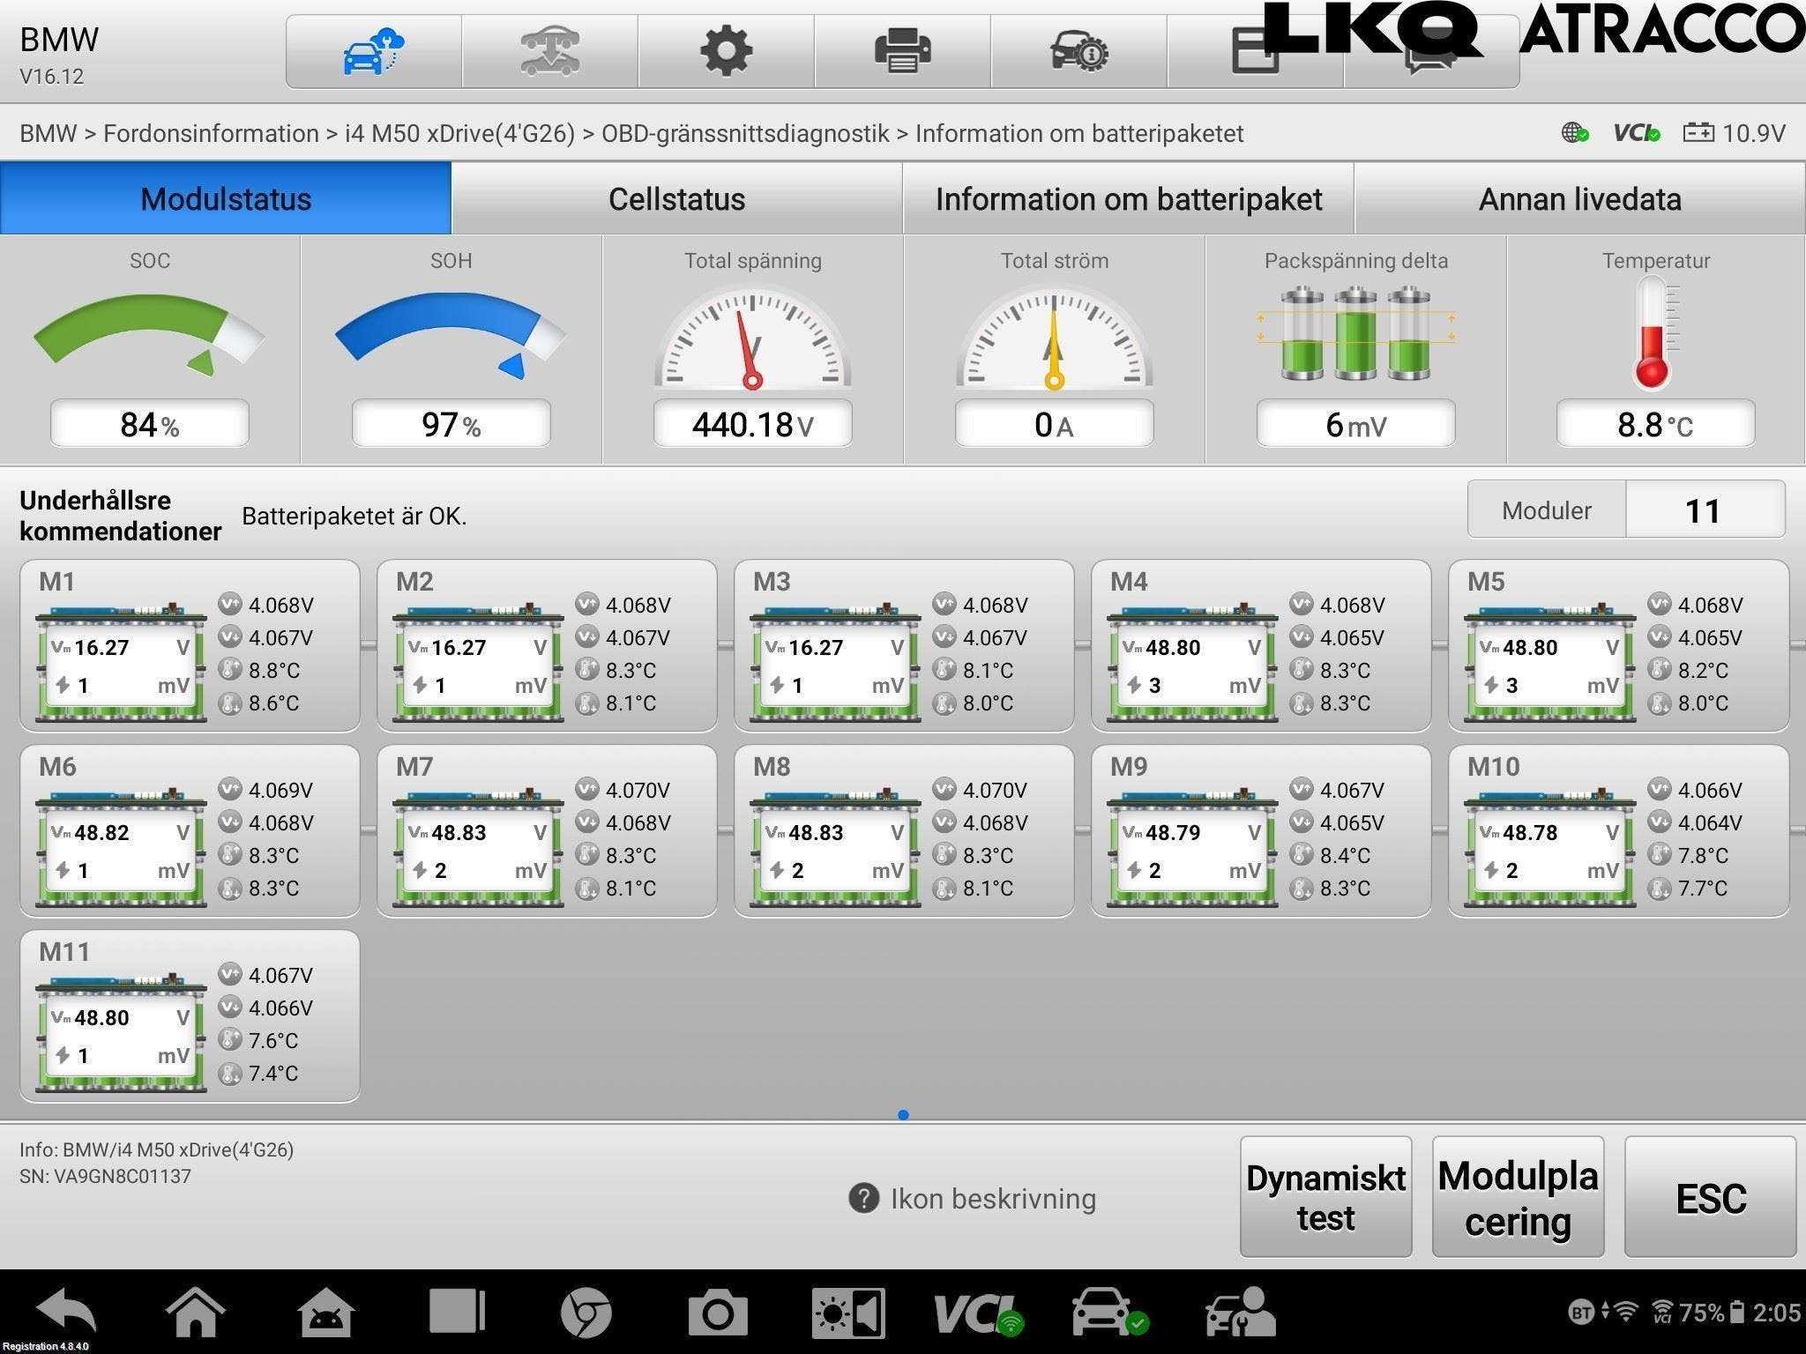
Task: Open the vehicle scan lift icon
Action: tap(549, 51)
